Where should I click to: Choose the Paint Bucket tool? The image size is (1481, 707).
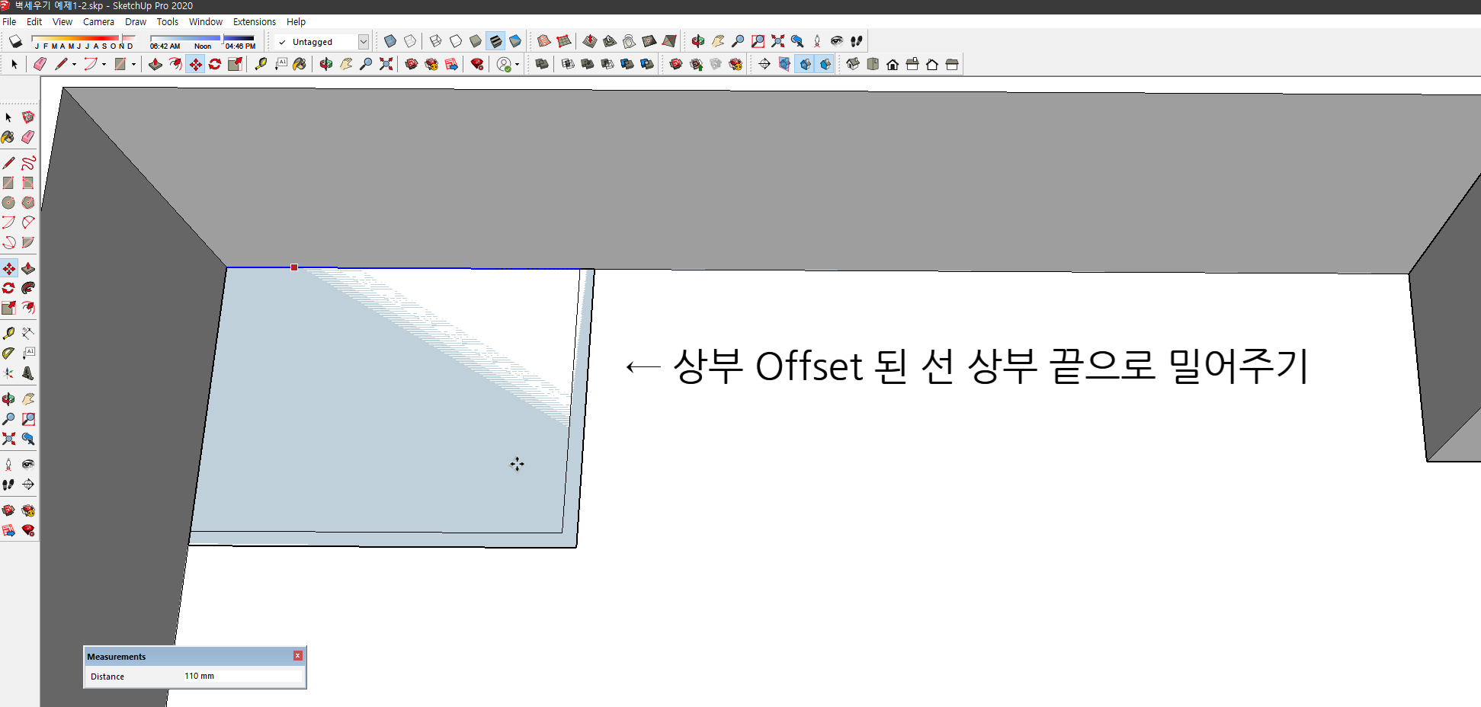point(9,136)
